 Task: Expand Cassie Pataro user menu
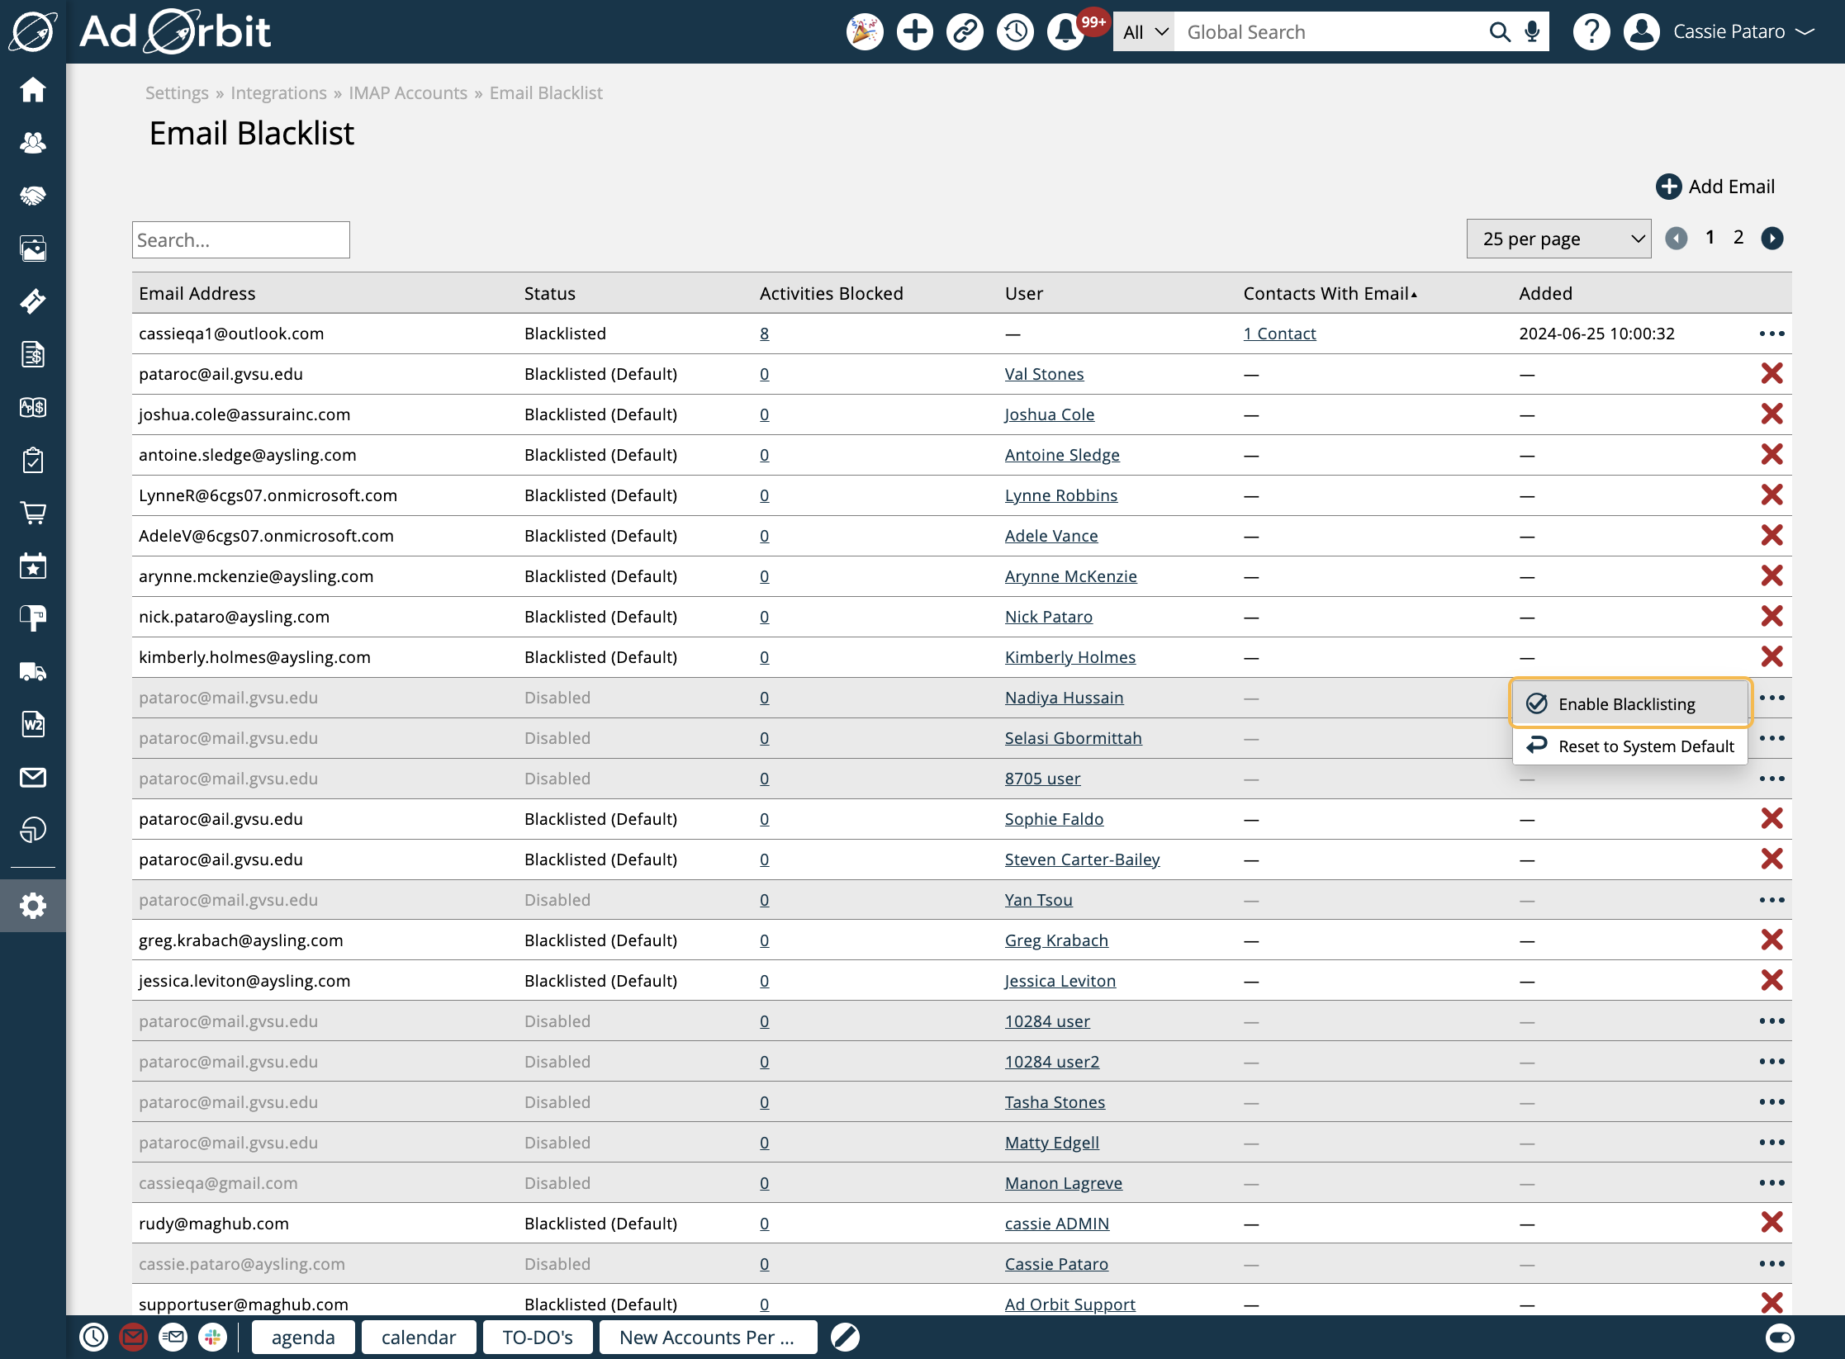click(x=1743, y=32)
